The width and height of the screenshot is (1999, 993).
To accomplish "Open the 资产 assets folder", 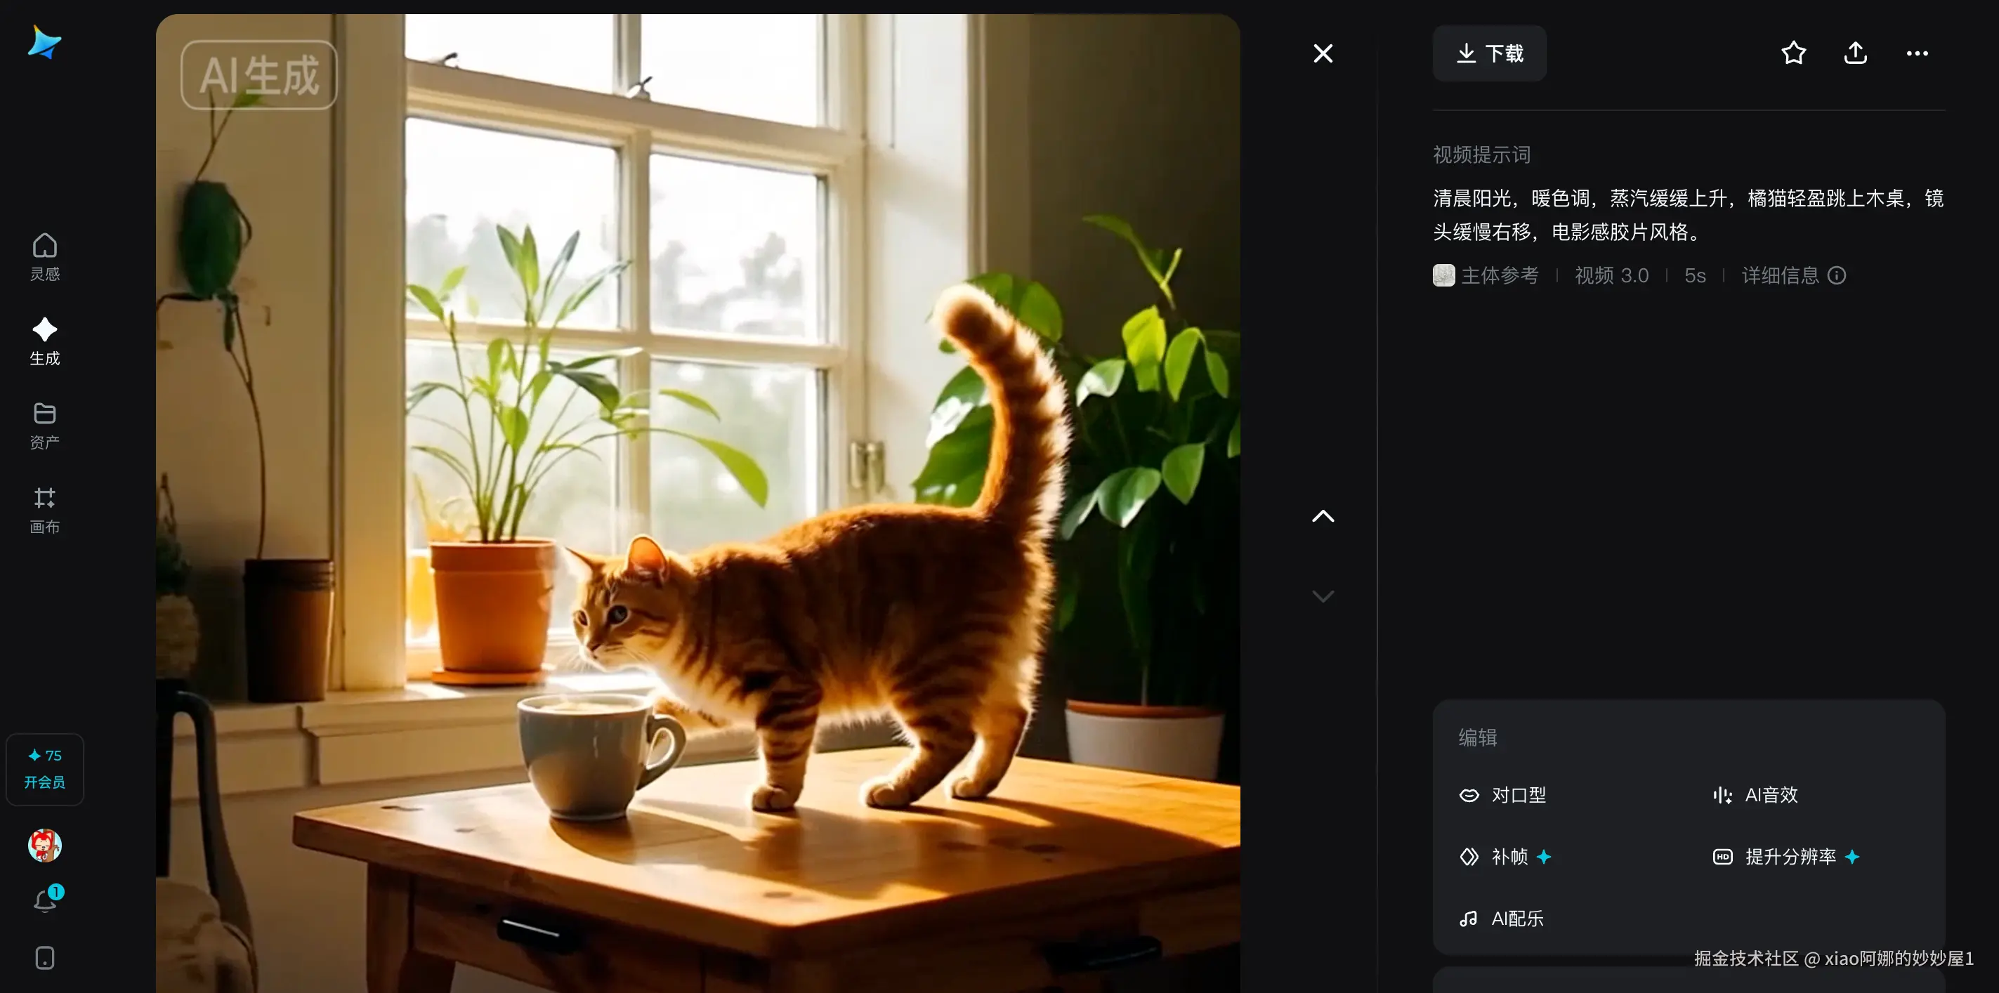I will click(44, 425).
